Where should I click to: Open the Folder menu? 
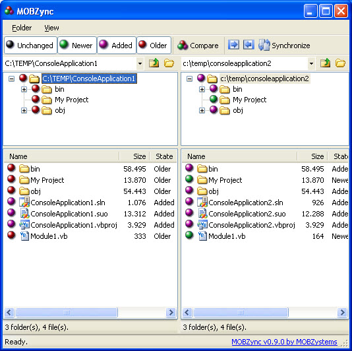pyautogui.click(x=22, y=28)
